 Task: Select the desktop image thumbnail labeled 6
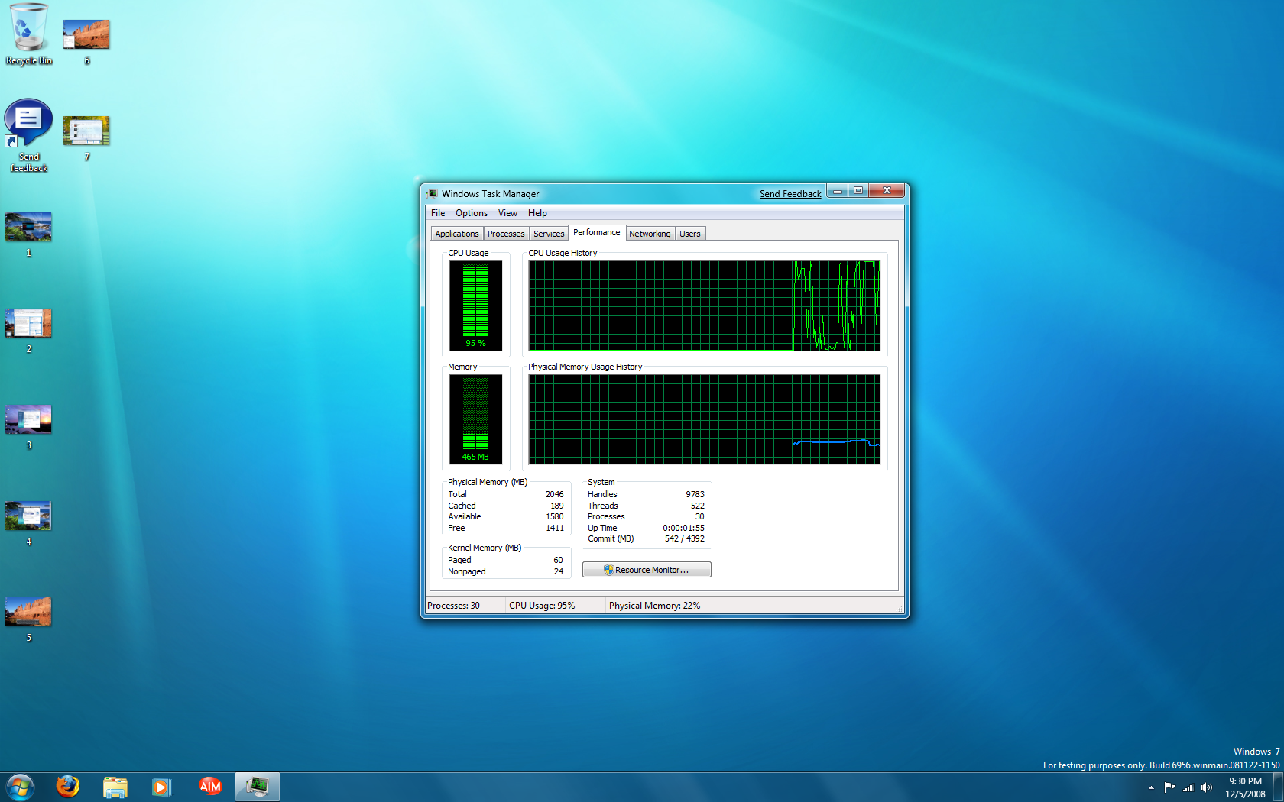tap(86, 35)
